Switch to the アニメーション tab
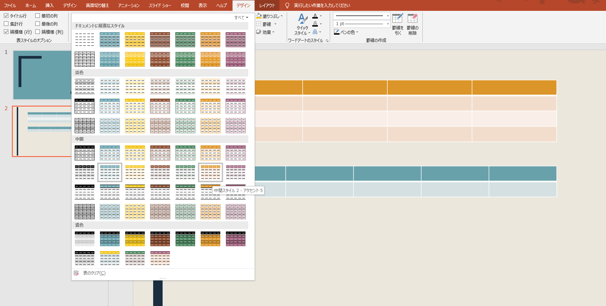Image resolution: width=606 pixels, height=306 pixels. 129,5
